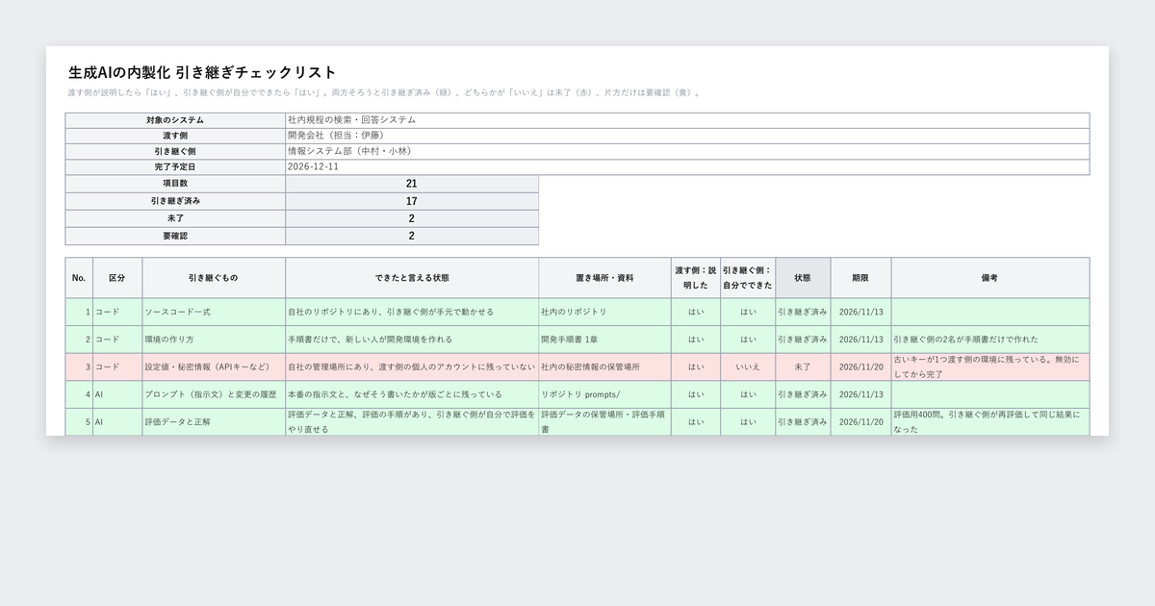Select 渡す側 はい cell for ソースコード一式
Viewport: 1155px width, 606px height.
tap(696, 313)
